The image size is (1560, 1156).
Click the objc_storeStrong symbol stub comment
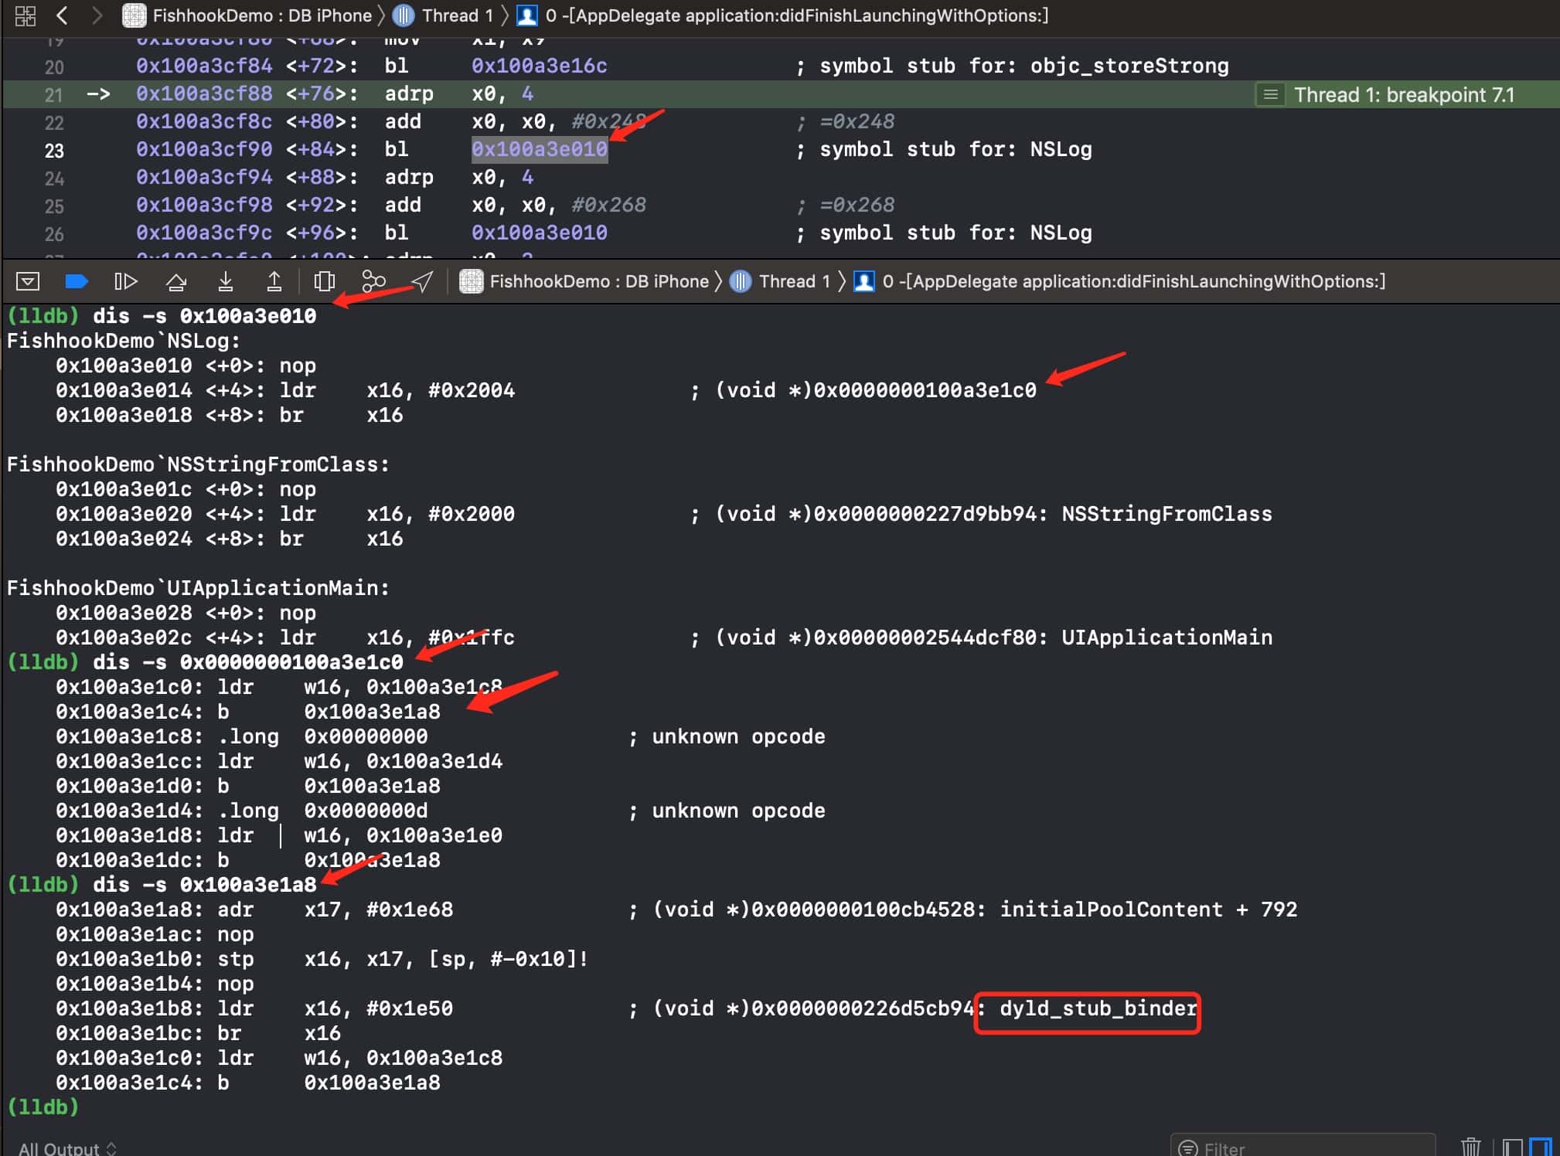tap(1013, 66)
